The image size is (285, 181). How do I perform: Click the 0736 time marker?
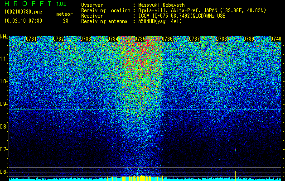167,39
